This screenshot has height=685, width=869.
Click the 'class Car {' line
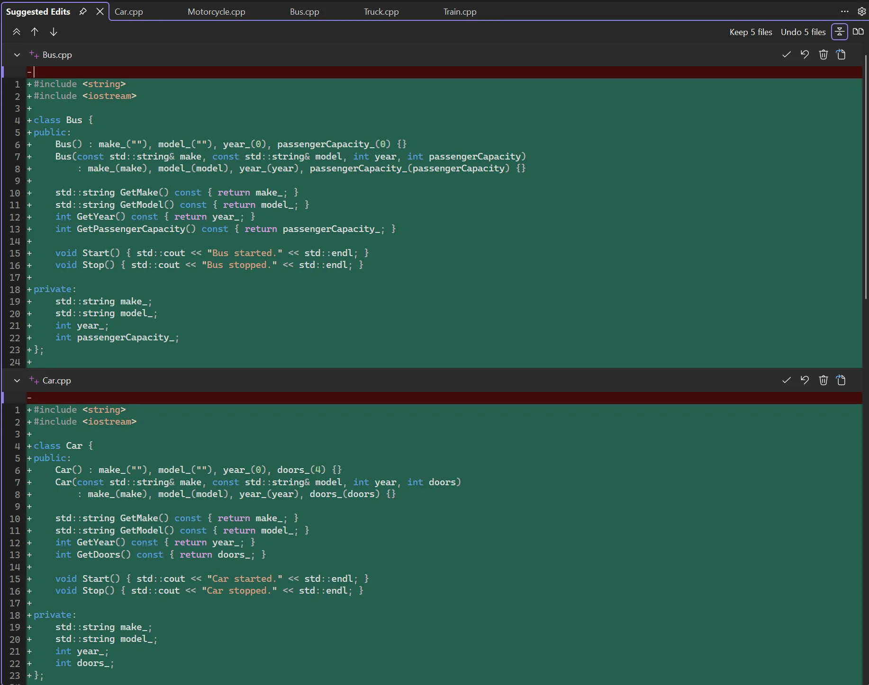pyautogui.click(x=63, y=446)
